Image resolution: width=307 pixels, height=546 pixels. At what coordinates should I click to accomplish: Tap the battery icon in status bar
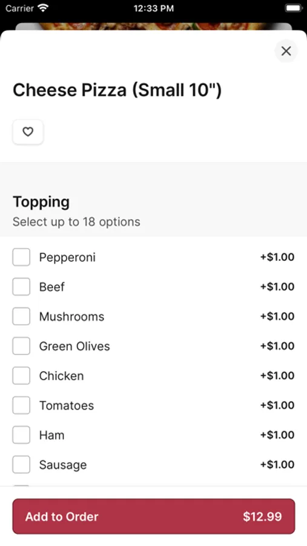click(294, 8)
